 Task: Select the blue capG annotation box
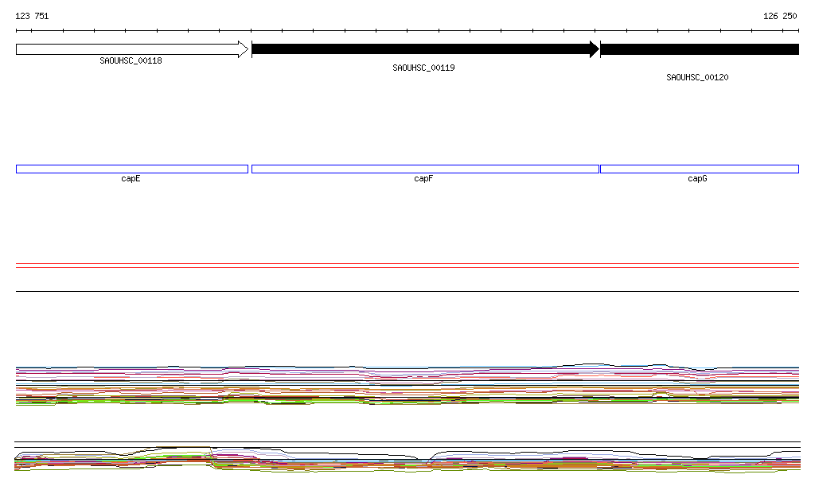coord(699,169)
